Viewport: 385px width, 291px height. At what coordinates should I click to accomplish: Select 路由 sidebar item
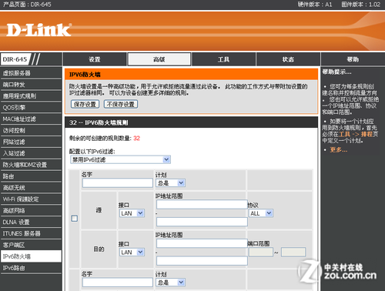coord(31,176)
